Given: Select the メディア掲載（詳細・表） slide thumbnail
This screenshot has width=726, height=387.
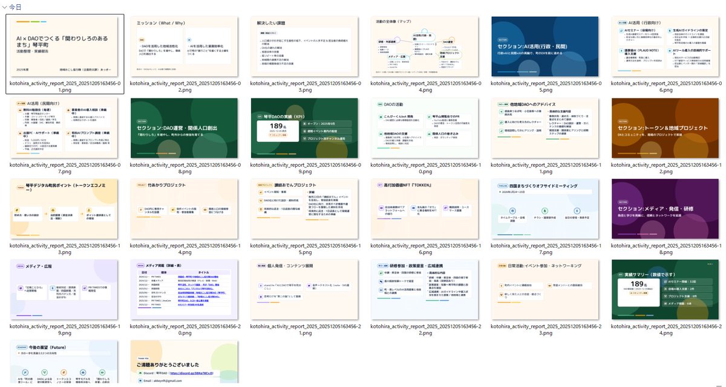Looking at the screenshot, I should click(x=185, y=290).
